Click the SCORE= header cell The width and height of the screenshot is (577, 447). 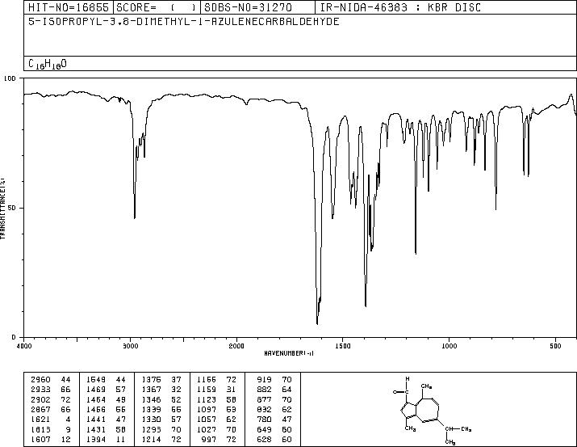click(x=157, y=7)
